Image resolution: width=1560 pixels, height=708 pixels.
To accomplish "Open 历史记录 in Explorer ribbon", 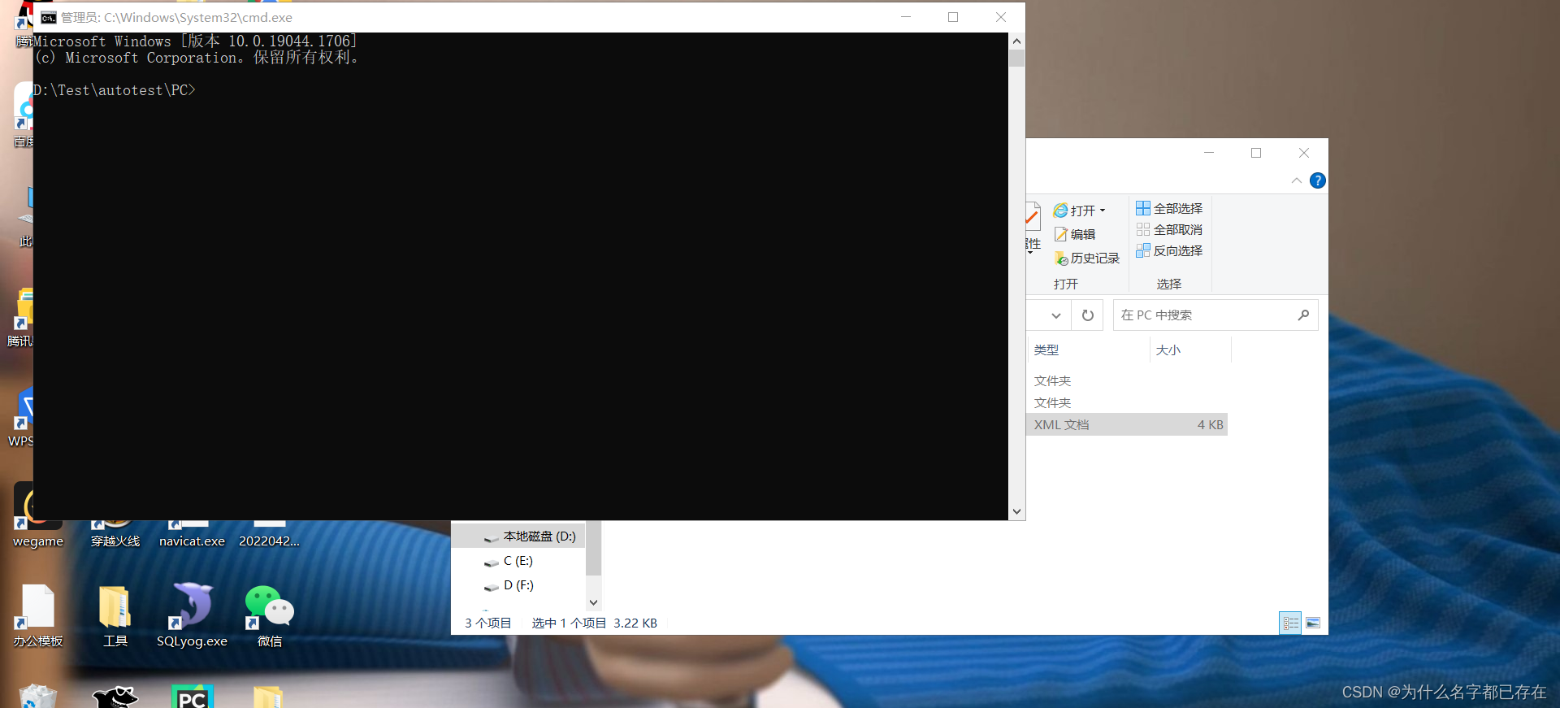I will (x=1087, y=258).
